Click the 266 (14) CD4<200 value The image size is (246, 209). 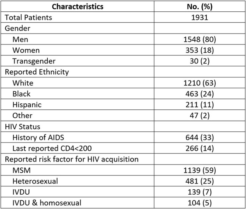click(200, 148)
